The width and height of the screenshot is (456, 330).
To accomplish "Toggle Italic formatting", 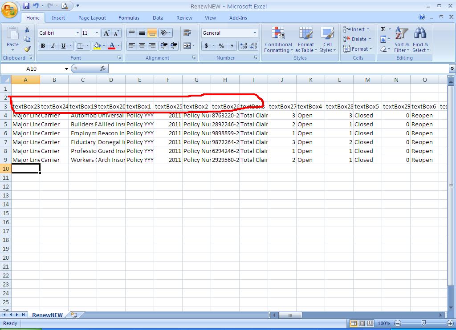I will [x=53, y=46].
